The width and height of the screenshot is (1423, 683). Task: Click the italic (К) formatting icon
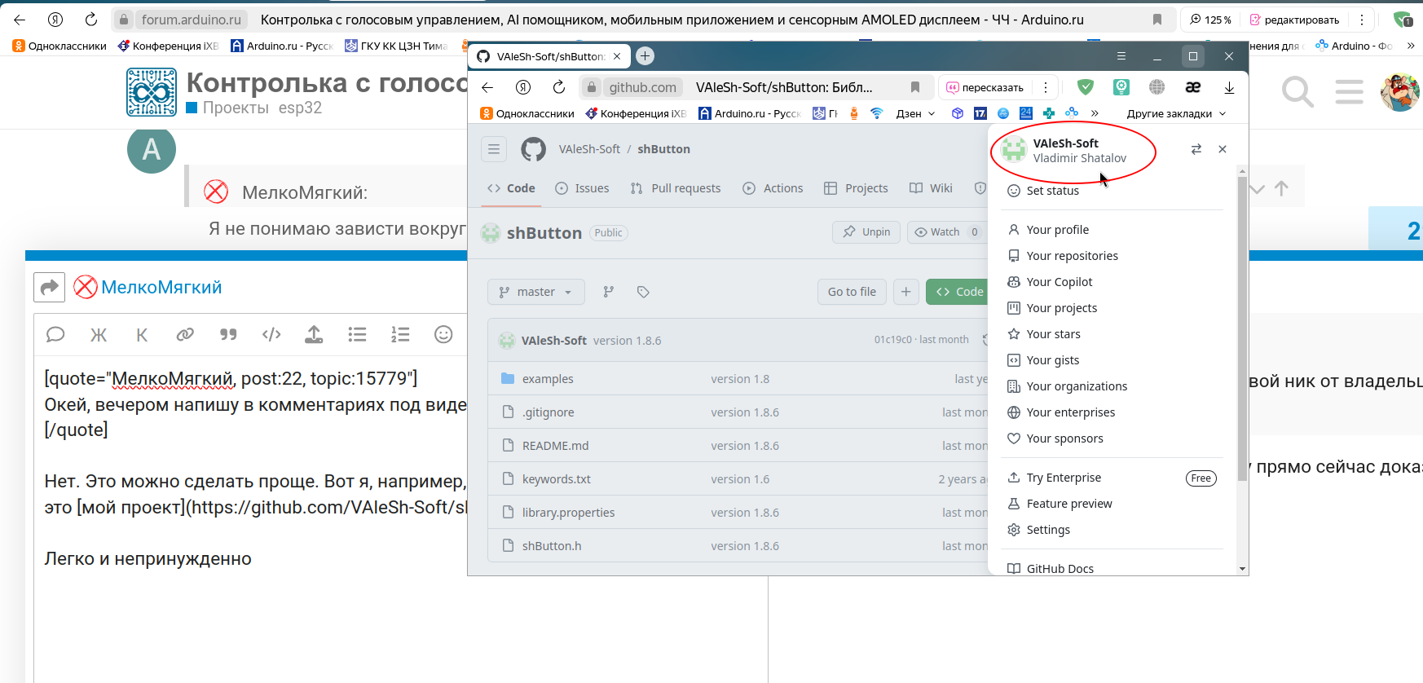(x=142, y=334)
